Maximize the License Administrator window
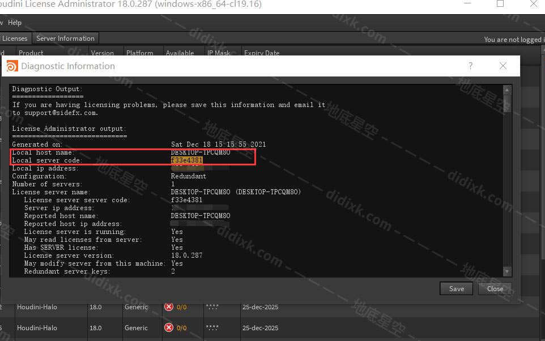 [x=500, y=4]
